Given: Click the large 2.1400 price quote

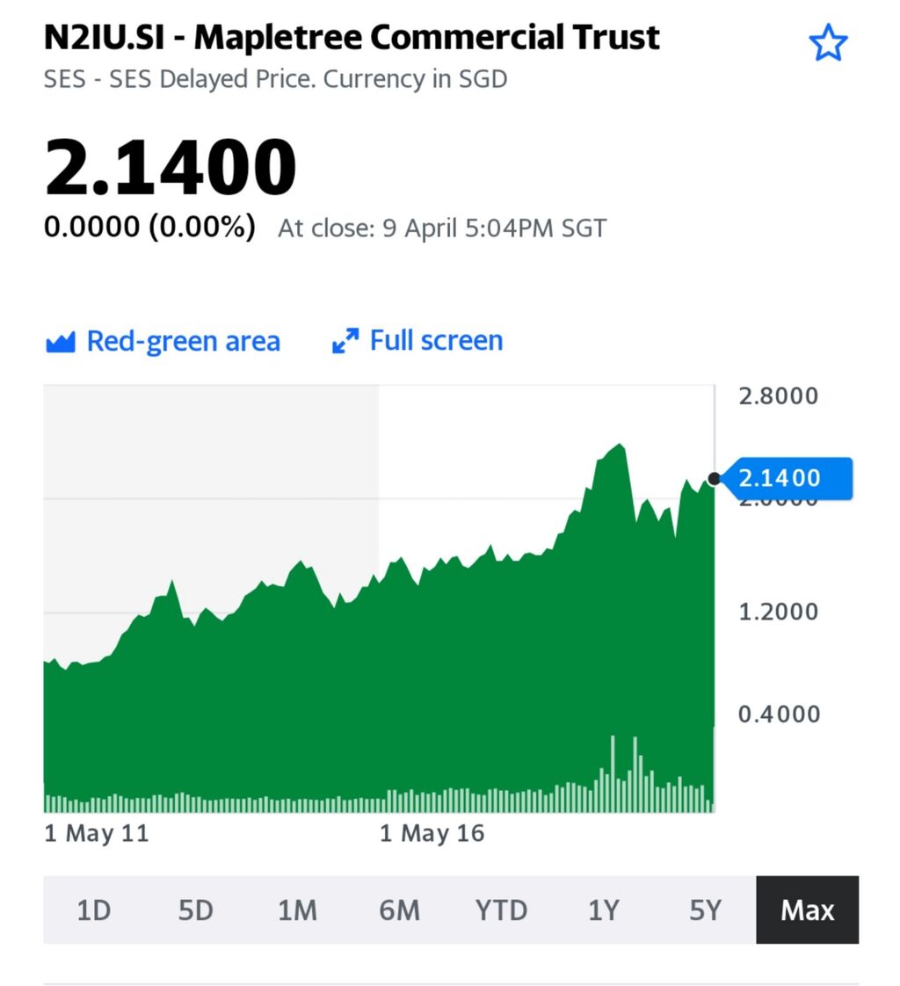Looking at the screenshot, I should coord(170,167).
